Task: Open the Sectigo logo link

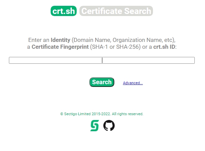Action: pyautogui.click(x=95, y=126)
